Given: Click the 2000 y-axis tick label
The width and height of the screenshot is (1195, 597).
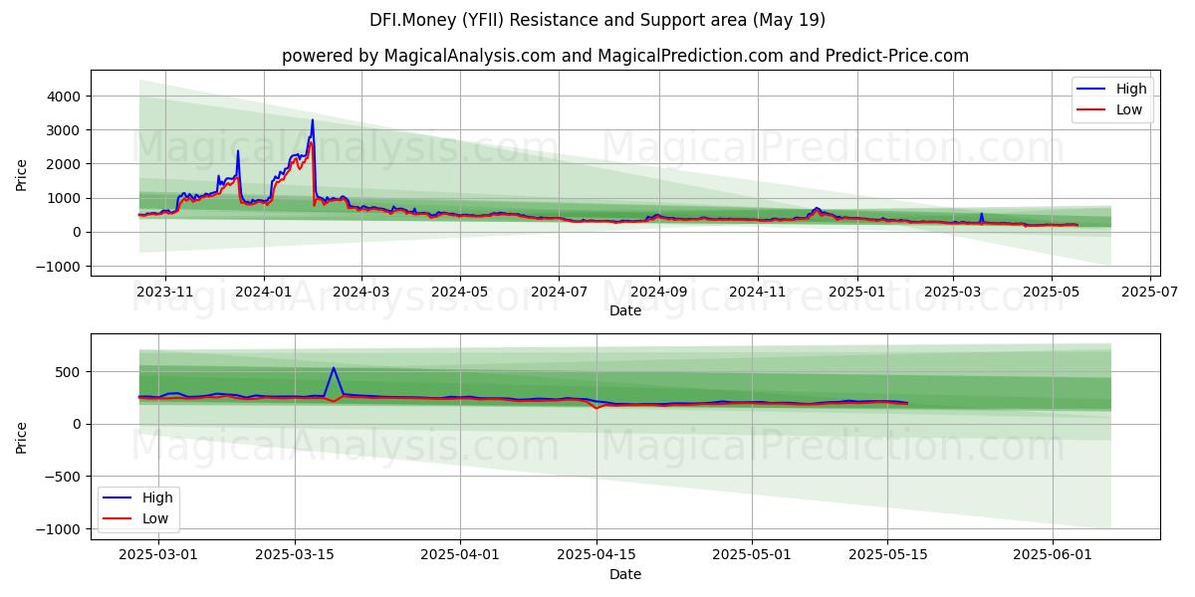Looking at the screenshot, I should click(x=65, y=164).
